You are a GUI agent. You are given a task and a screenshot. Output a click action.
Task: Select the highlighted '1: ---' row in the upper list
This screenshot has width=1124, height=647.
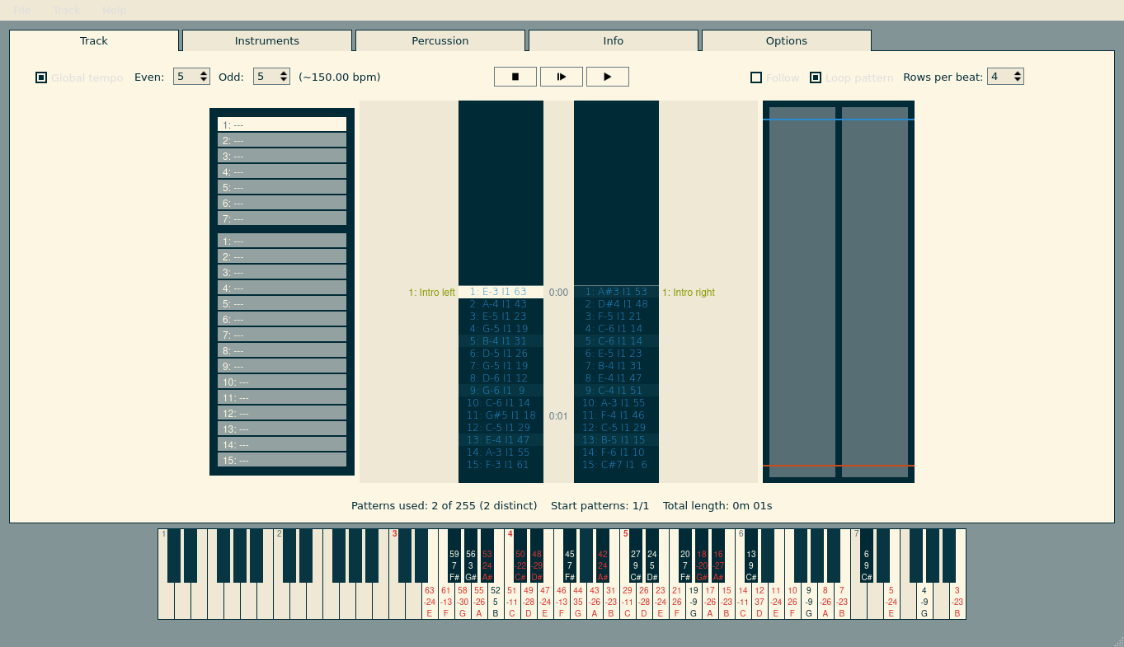coord(282,124)
